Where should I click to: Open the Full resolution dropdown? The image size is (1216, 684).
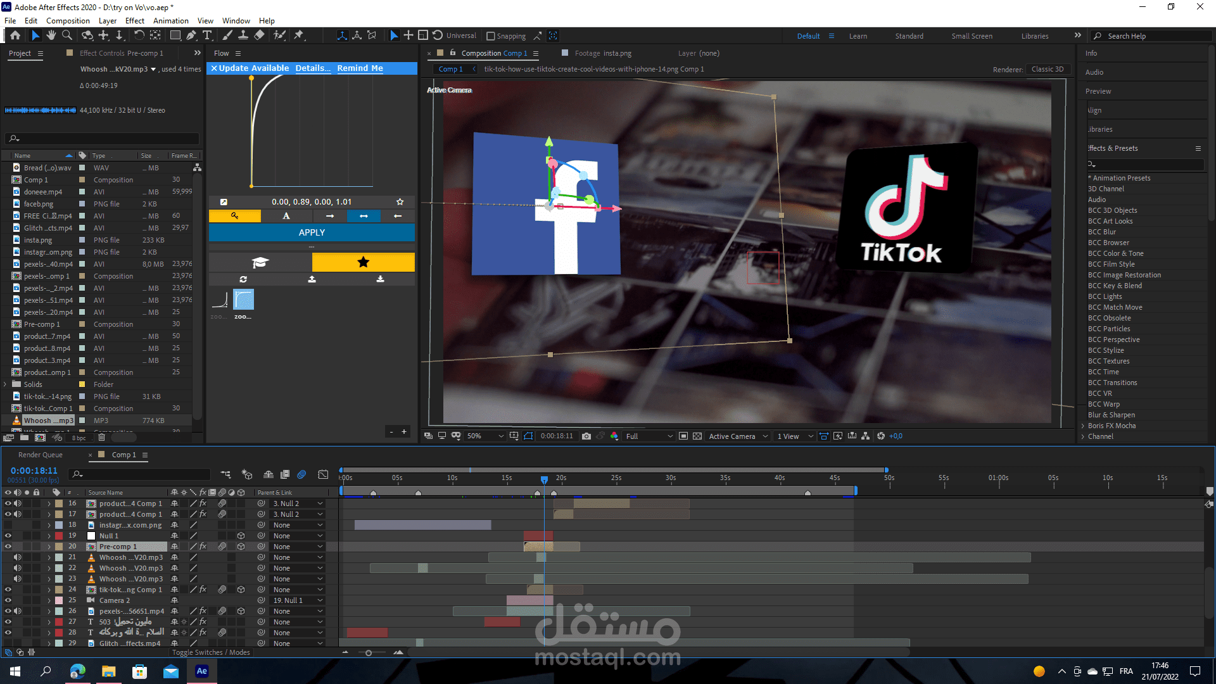[x=649, y=436]
